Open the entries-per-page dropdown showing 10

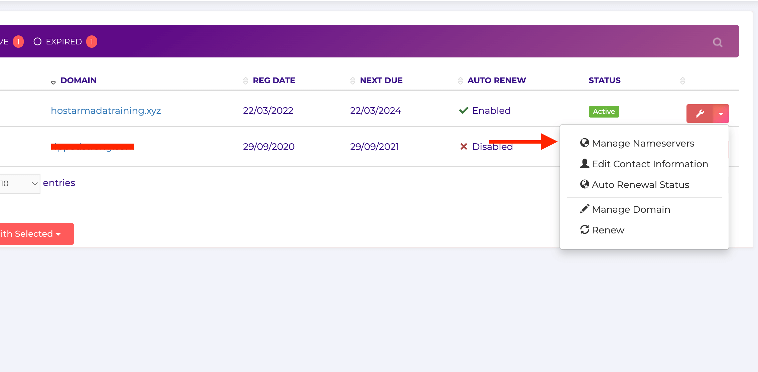point(20,183)
